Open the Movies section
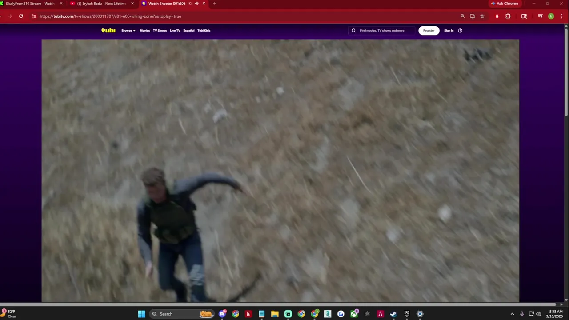The image size is (569, 320). point(145,30)
